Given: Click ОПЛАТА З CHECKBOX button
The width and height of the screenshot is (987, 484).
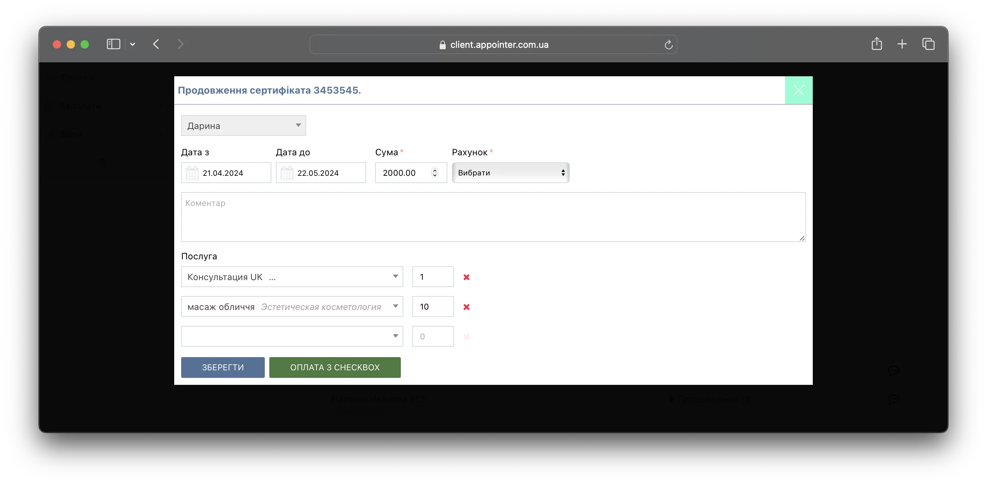Looking at the screenshot, I should [335, 368].
